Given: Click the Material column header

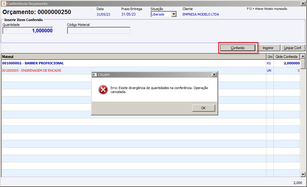Looking at the screenshot, I should click(x=134, y=57).
